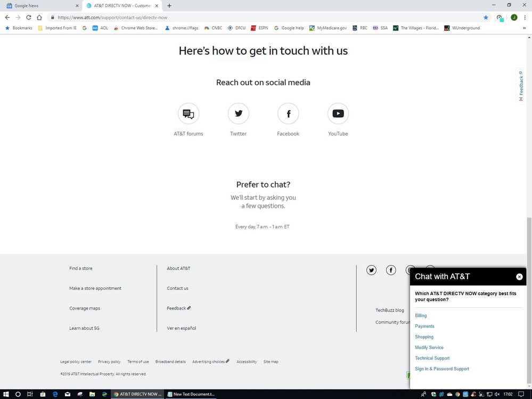Switch to the Google News tab
The height and width of the screenshot is (399, 532).
click(x=40, y=6)
